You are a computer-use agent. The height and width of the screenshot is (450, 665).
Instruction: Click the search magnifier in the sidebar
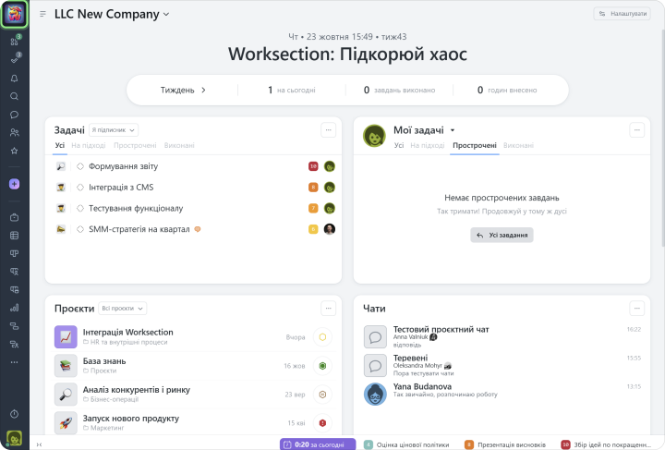(14, 96)
